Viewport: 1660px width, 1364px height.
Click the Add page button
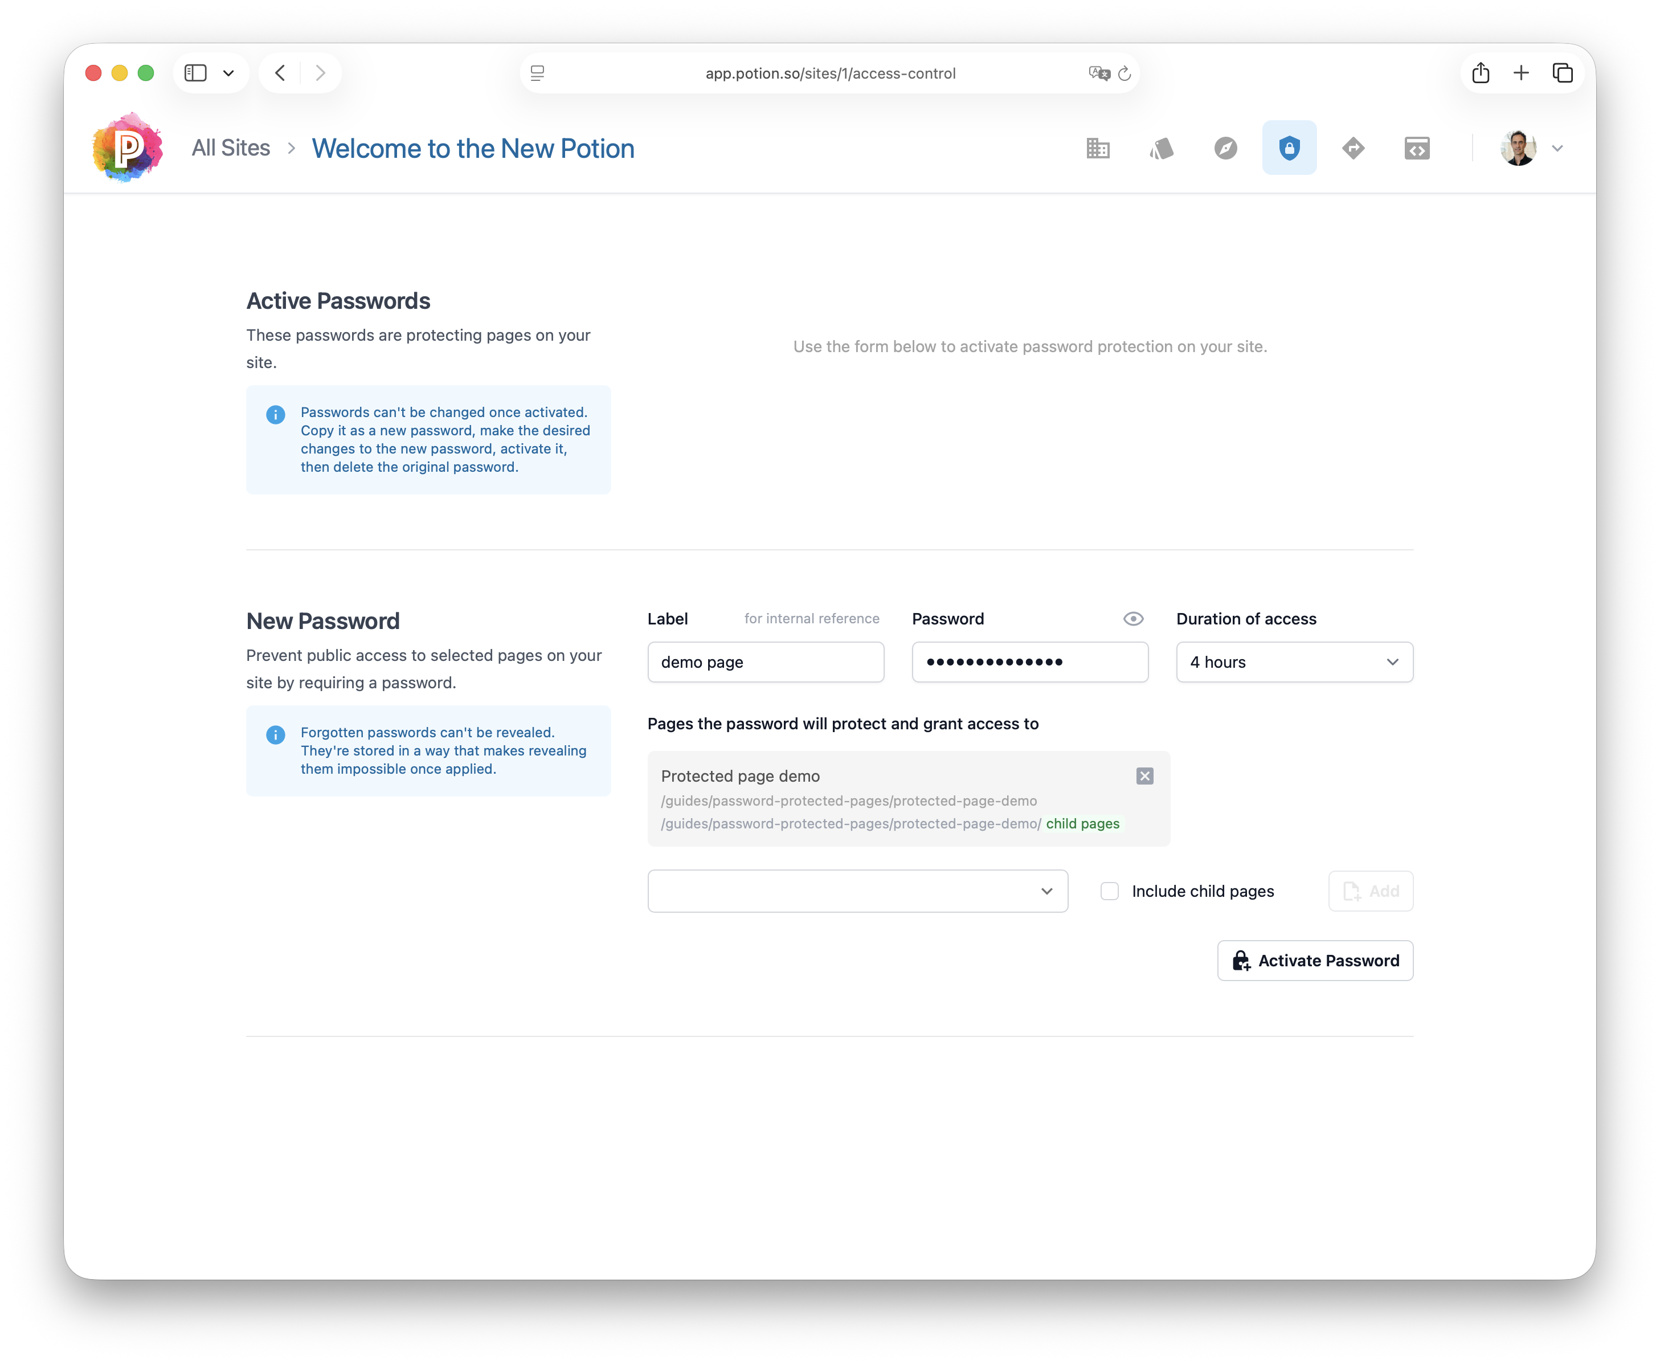coord(1370,891)
